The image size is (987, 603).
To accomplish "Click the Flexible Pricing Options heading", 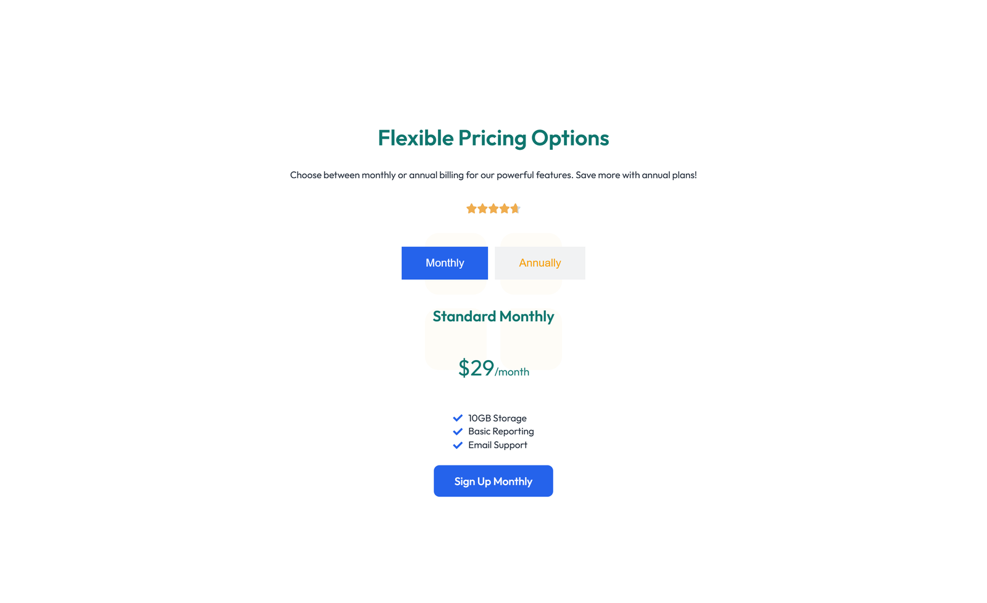I will pos(493,138).
